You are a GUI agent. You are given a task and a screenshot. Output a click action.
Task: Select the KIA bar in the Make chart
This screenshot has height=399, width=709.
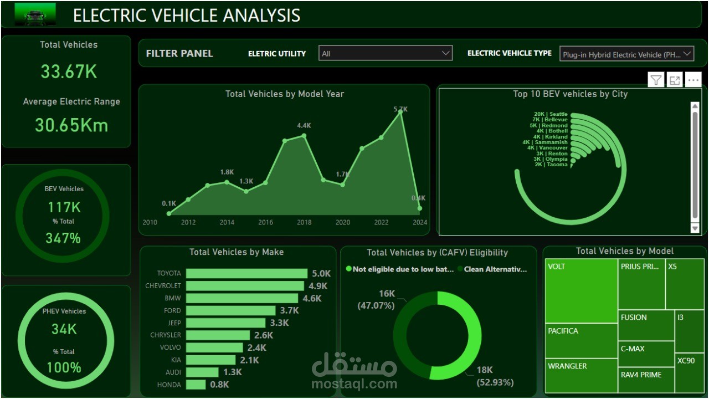point(212,360)
